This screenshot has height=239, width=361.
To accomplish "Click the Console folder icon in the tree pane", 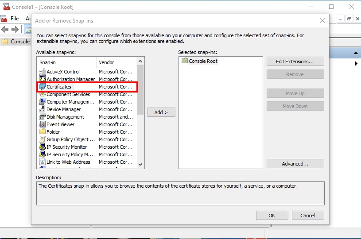I will coord(5,42).
